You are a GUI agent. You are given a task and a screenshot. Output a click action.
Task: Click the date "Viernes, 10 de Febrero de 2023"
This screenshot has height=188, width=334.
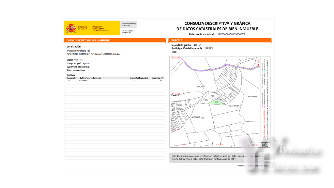tap(253, 165)
